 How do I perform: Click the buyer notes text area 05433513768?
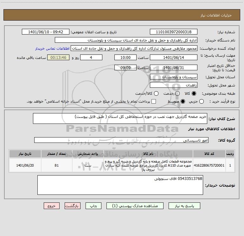pyautogui.click(x=120, y=185)
